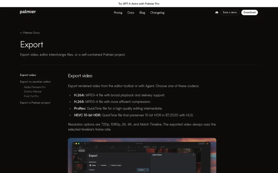Viewport: 278px width, 173px height.
Task: Click the yellow window button in screenshot
Action: pyautogui.click(x=76, y=144)
